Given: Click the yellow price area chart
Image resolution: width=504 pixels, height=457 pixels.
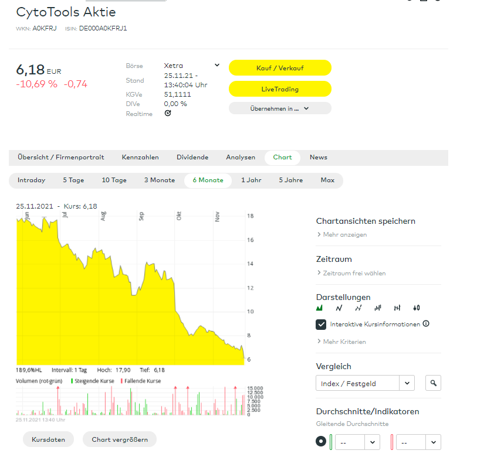Looking at the screenshot, I should [x=130, y=291].
